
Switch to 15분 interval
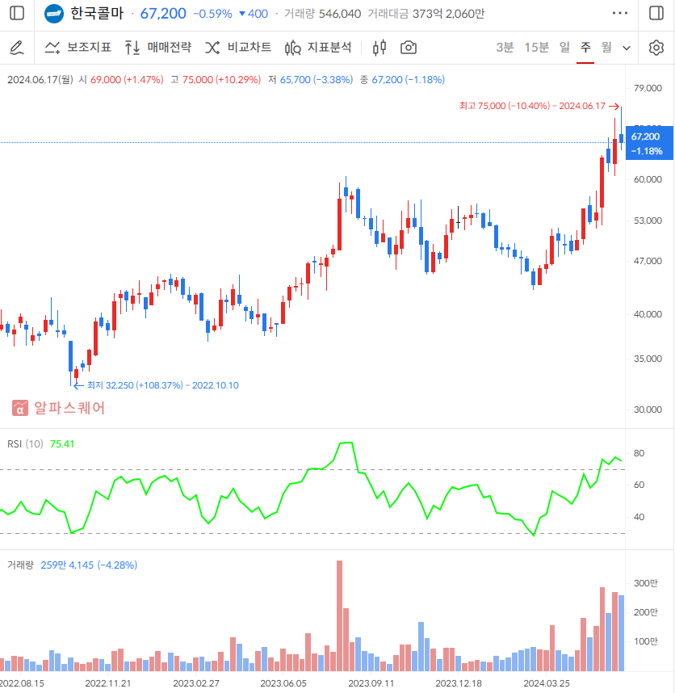tap(536, 48)
